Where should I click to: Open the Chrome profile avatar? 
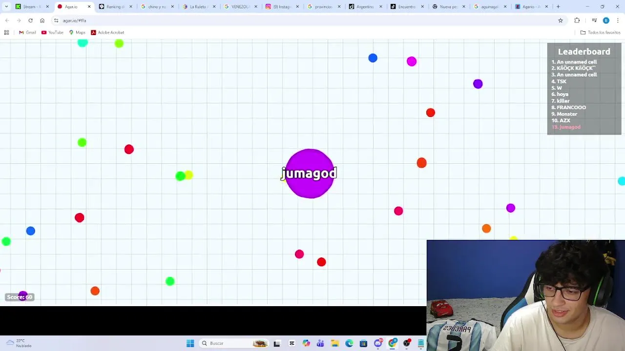(x=606, y=20)
